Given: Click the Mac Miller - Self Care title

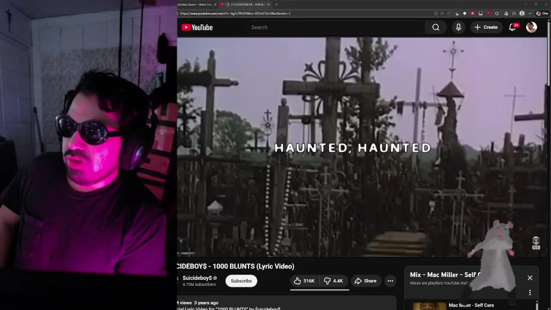Looking at the screenshot, I should [x=471, y=305].
